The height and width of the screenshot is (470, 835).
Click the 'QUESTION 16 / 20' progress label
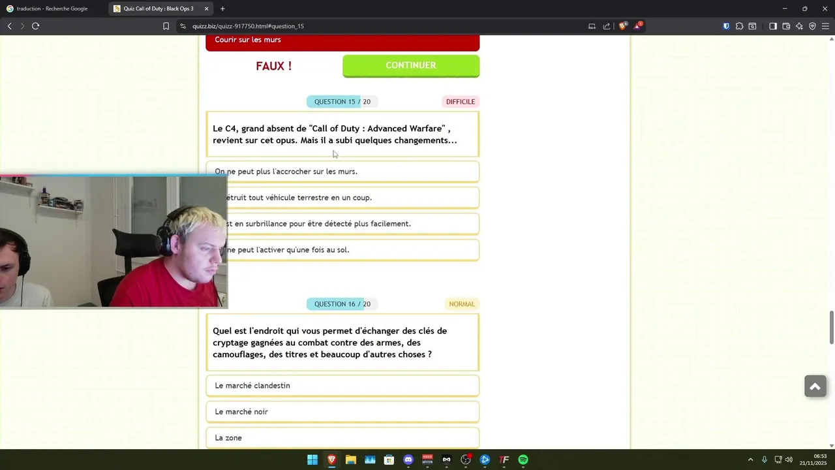point(342,304)
